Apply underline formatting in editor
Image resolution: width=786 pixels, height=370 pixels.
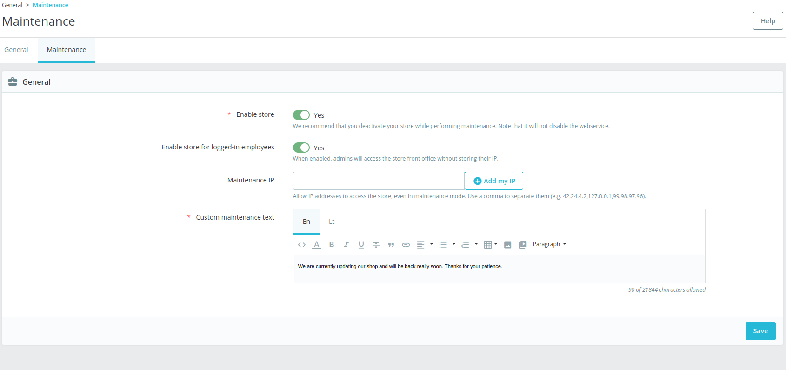(361, 245)
